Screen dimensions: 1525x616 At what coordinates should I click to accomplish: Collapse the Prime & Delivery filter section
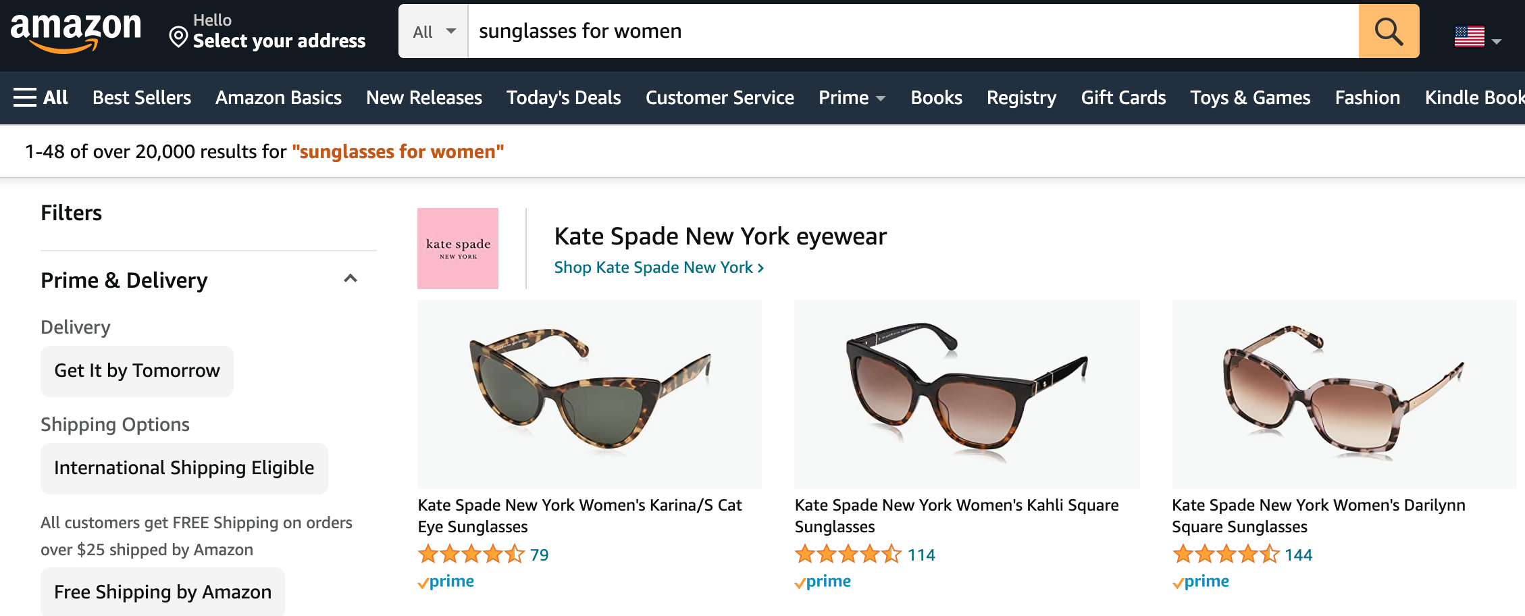pos(351,278)
